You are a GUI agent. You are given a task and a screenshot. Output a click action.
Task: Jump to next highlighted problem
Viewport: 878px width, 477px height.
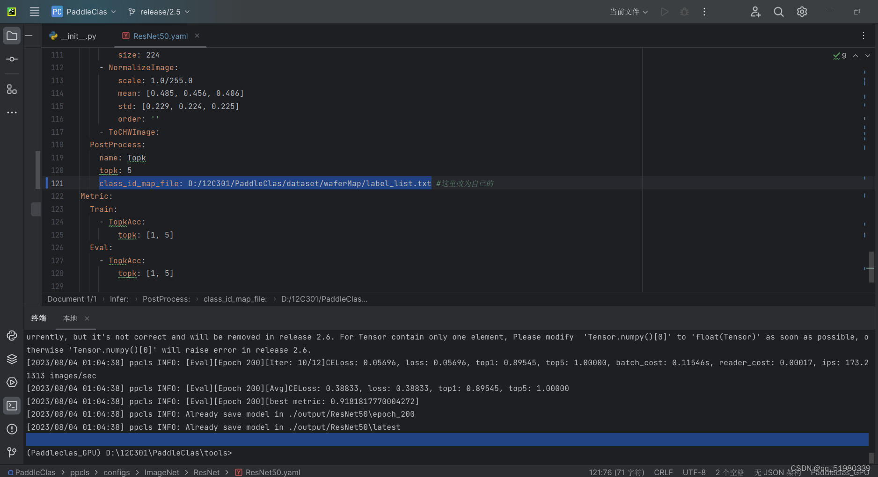[868, 56]
